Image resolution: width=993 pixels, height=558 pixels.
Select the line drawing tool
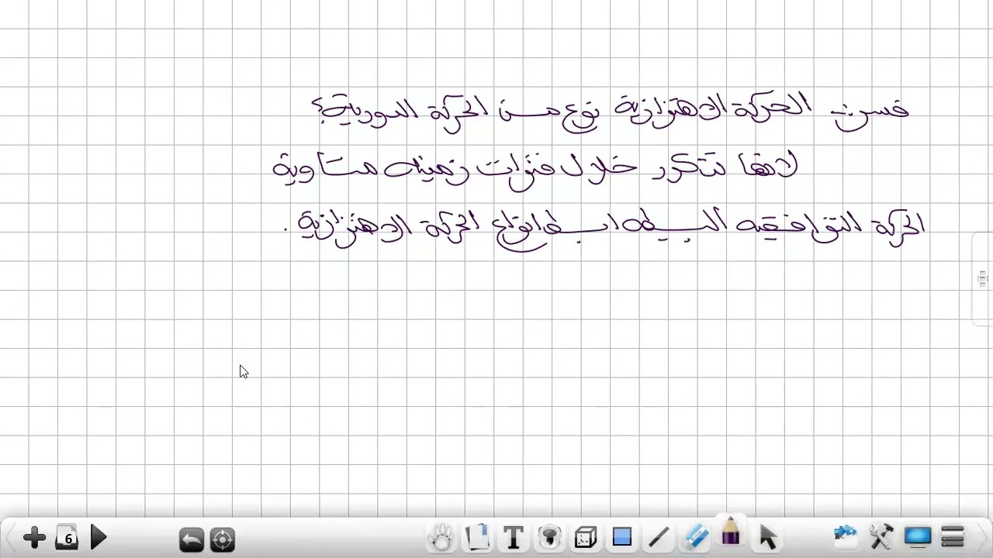[658, 537]
